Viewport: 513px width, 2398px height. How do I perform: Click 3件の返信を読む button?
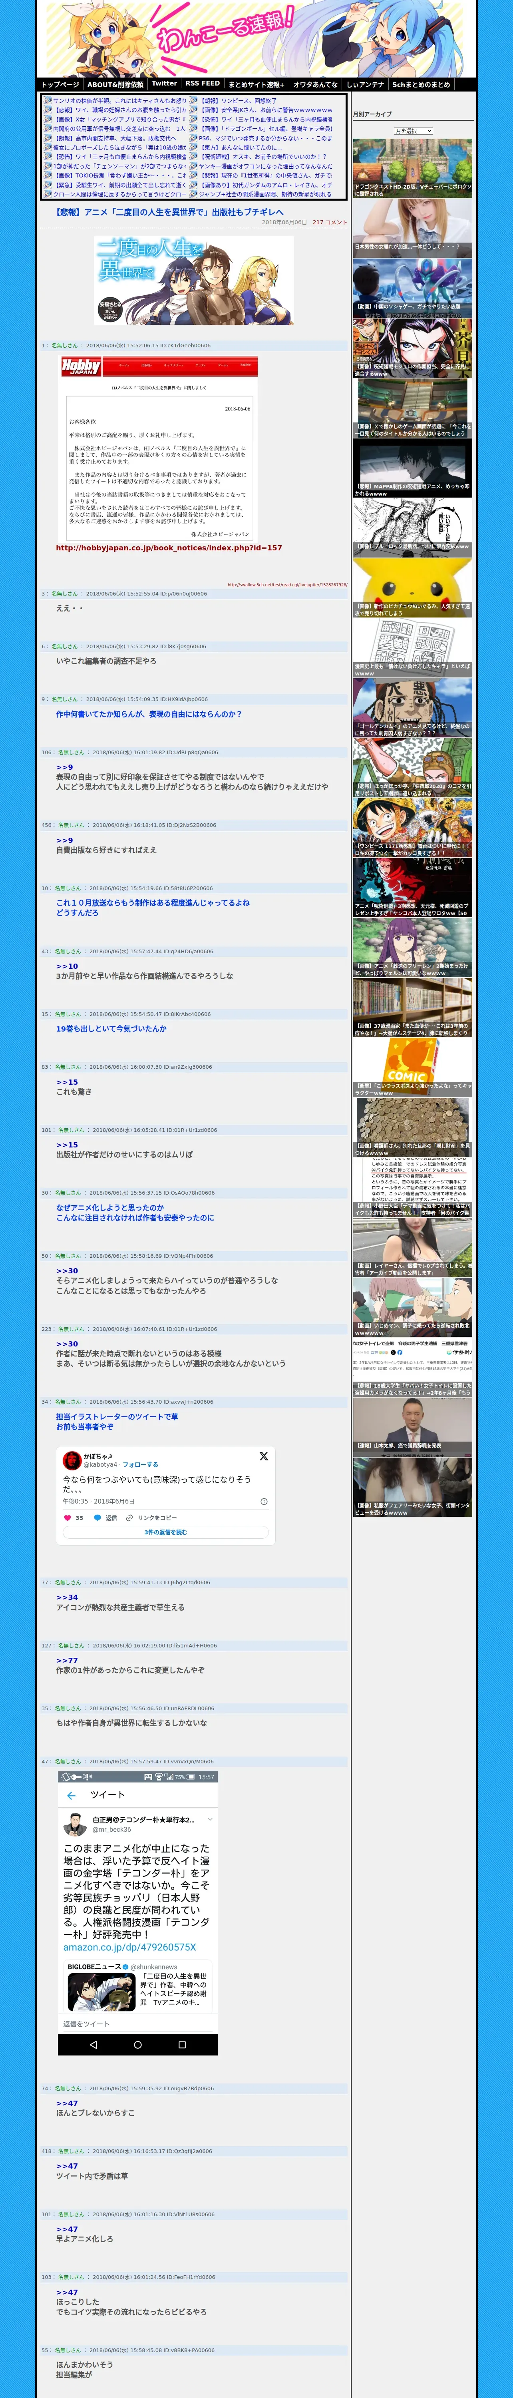tap(166, 1532)
